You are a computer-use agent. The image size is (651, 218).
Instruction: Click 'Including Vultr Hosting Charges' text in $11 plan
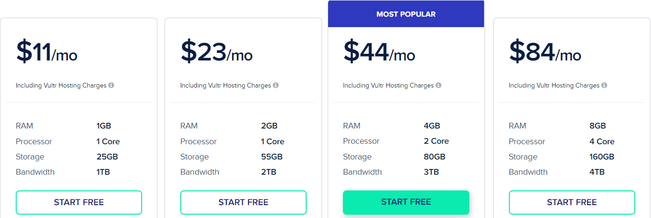click(61, 86)
